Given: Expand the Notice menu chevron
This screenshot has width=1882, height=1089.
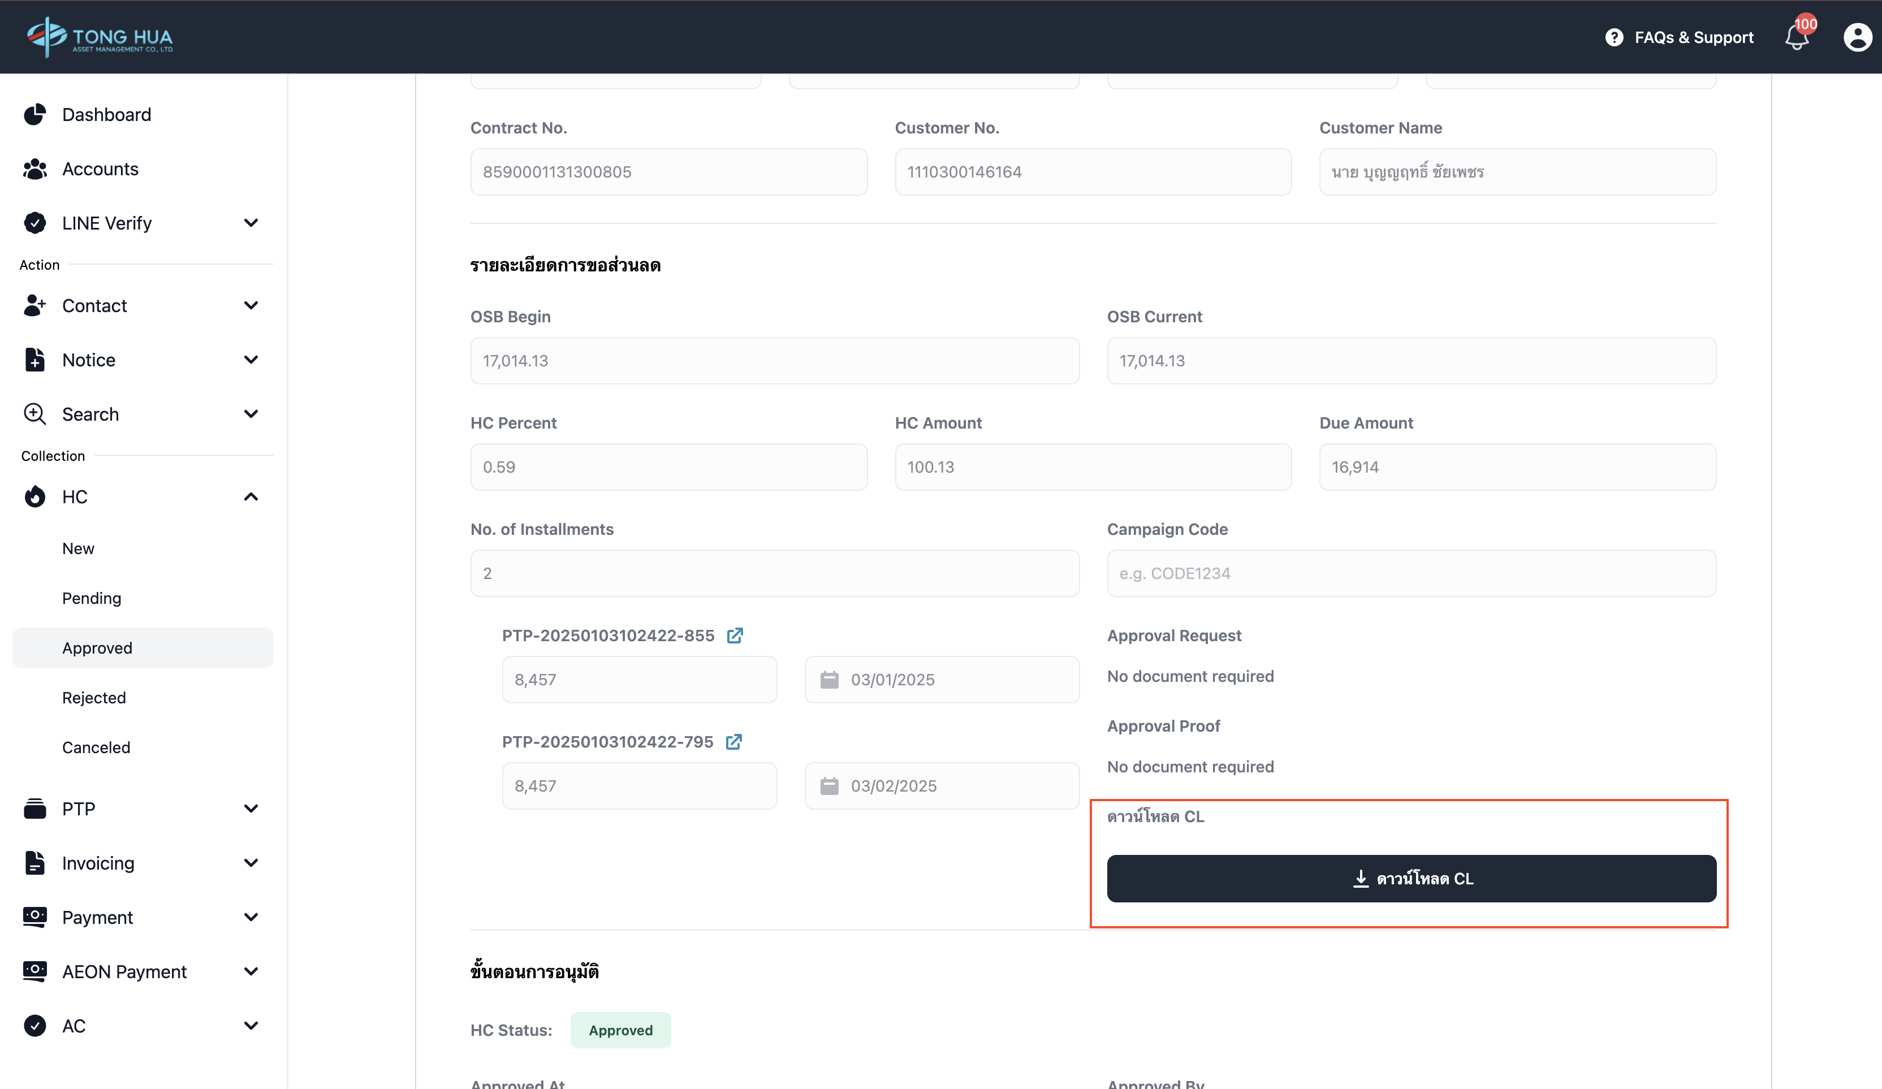Looking at the screenshot, I should coord(251,359).
